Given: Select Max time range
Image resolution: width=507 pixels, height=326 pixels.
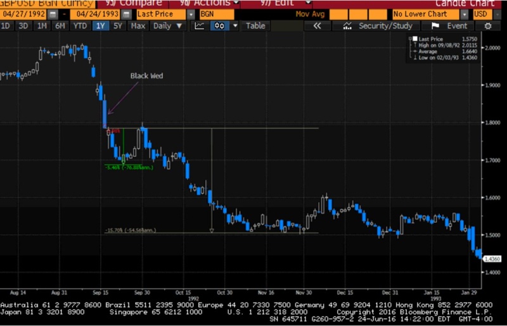Looking at the screenshot, I should pos(138,26).
